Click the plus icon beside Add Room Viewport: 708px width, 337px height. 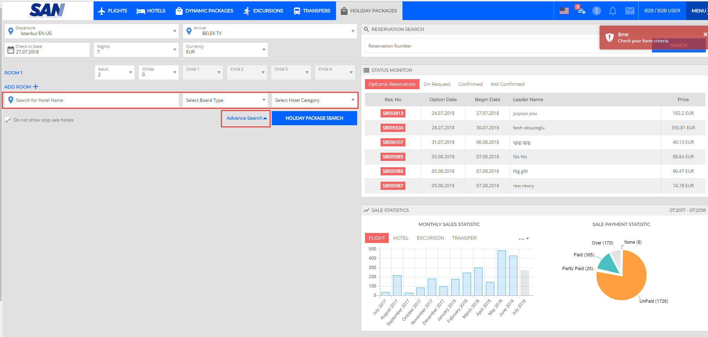[36, 87]
